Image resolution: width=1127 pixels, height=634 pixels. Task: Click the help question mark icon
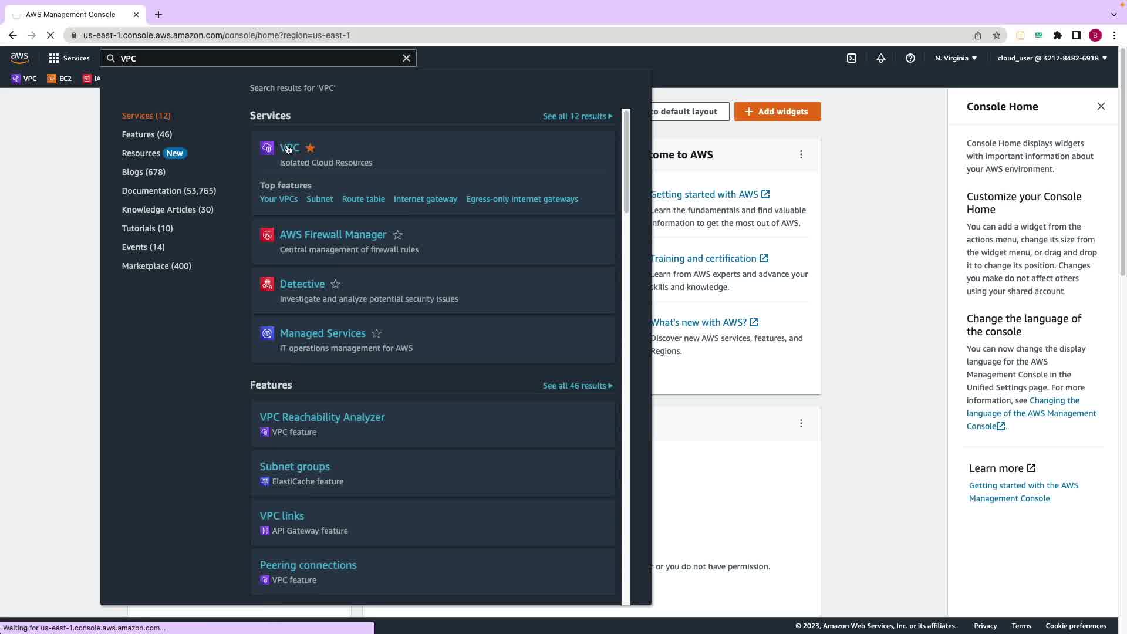click(910, 58)
